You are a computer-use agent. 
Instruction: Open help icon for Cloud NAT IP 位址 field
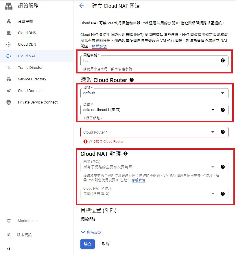coord(223,194)
